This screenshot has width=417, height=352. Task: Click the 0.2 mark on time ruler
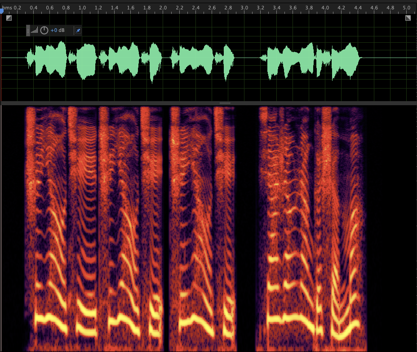(17, 8)
